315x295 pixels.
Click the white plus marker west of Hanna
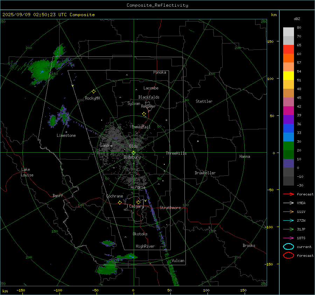tap(198, 141)
